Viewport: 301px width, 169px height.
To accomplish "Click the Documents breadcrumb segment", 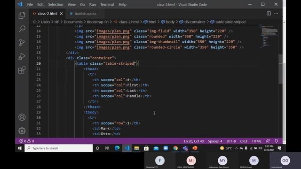I will pos(73,22).
